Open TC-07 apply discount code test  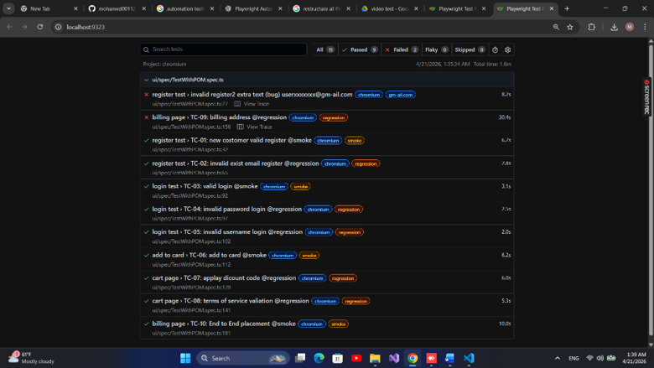(x=224, y=278)
